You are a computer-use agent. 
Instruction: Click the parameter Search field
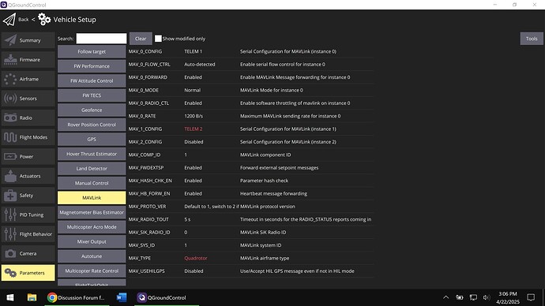(101, 39)
